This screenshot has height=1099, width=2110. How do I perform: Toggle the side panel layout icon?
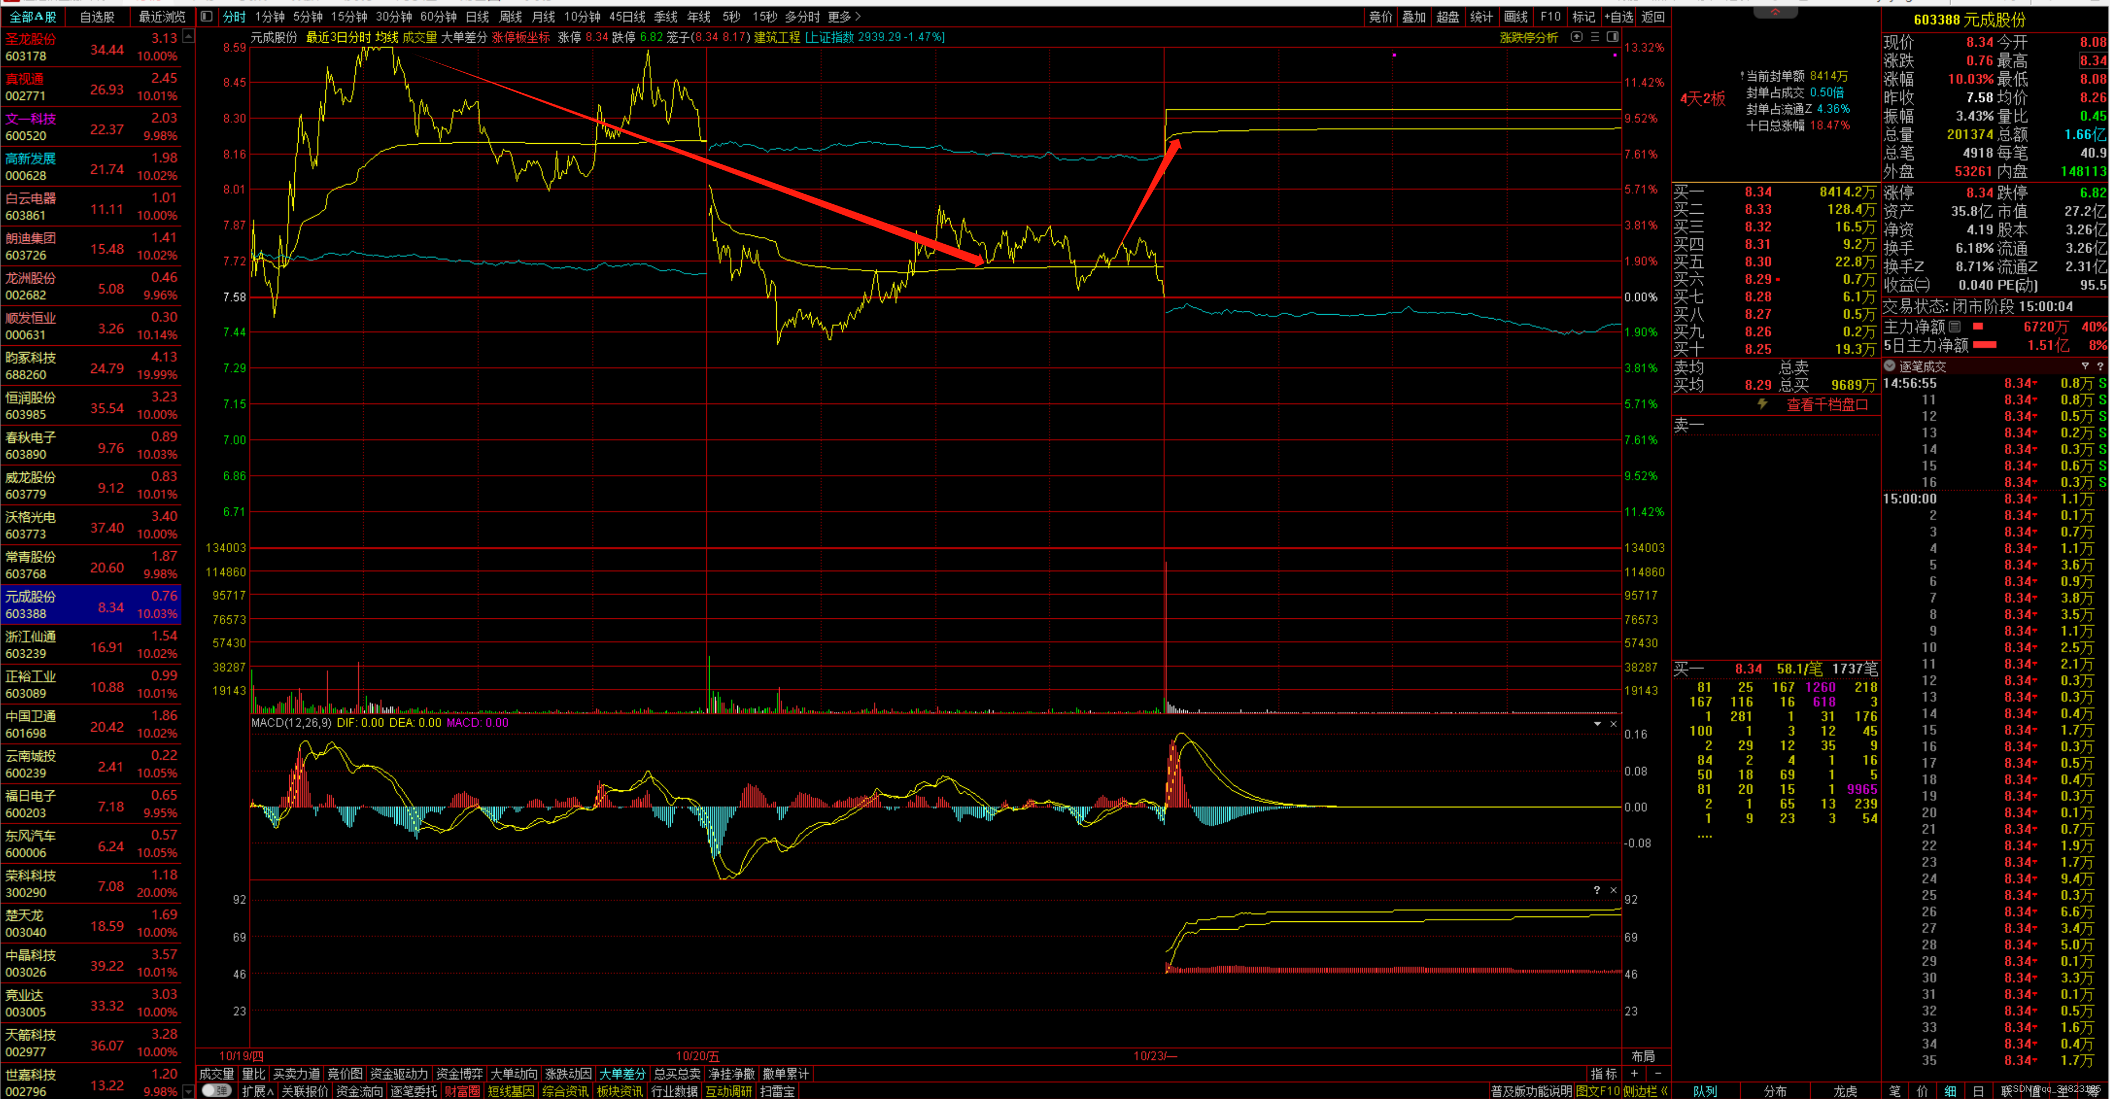point(1612,37)
